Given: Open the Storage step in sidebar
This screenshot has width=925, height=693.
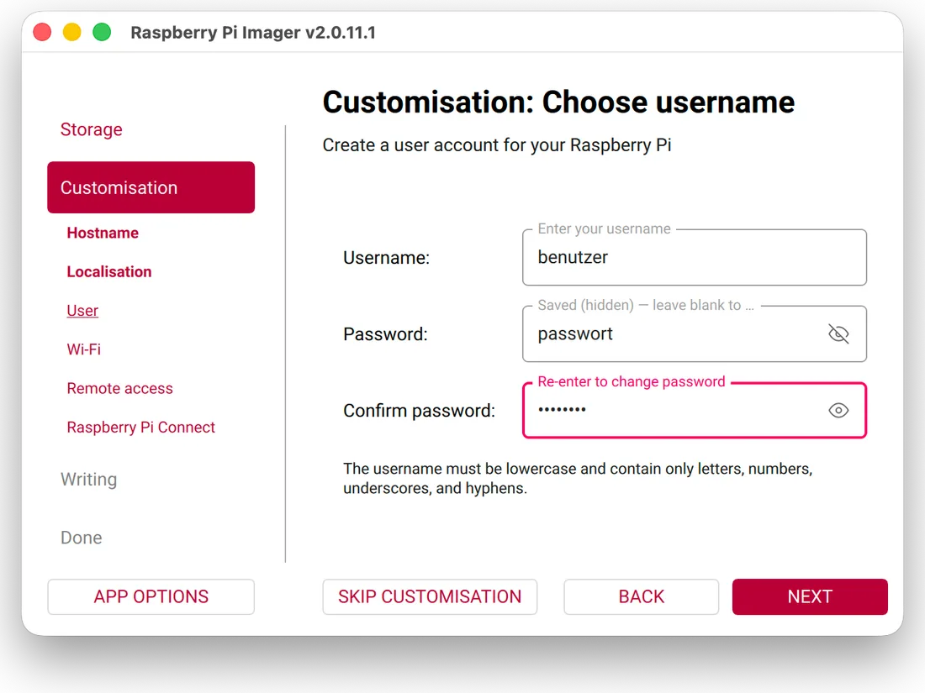Looking at the screenshot, I should pyautogui.click(x=92, y=129).
